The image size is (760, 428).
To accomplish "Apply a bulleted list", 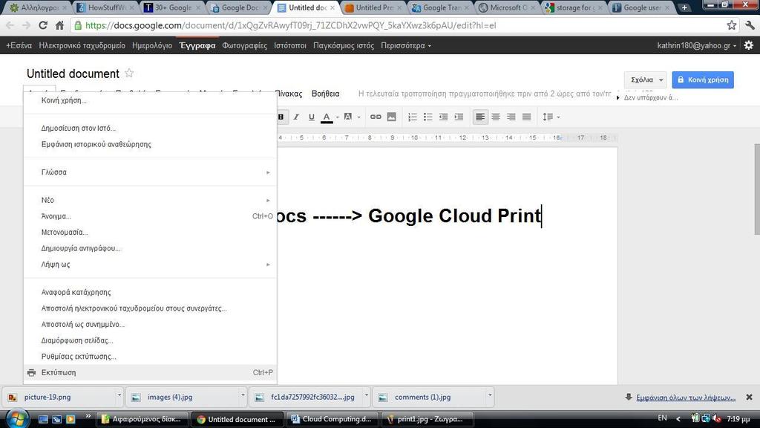I will click(x=428, y=117).
